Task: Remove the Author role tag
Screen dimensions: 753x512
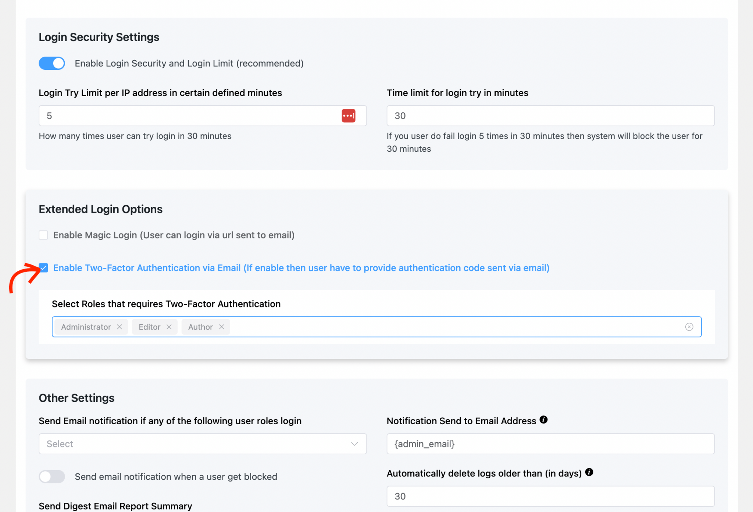Action: tap(222, 327)
